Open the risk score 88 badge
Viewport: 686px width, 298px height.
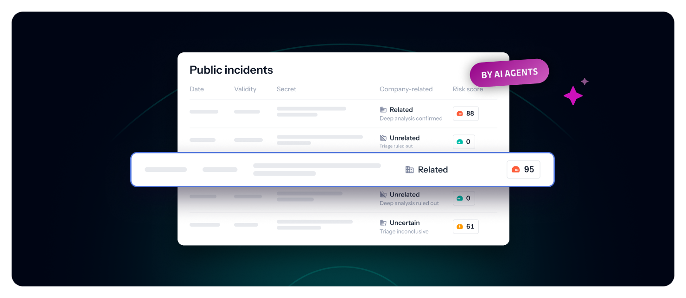(x=466, y=114)
